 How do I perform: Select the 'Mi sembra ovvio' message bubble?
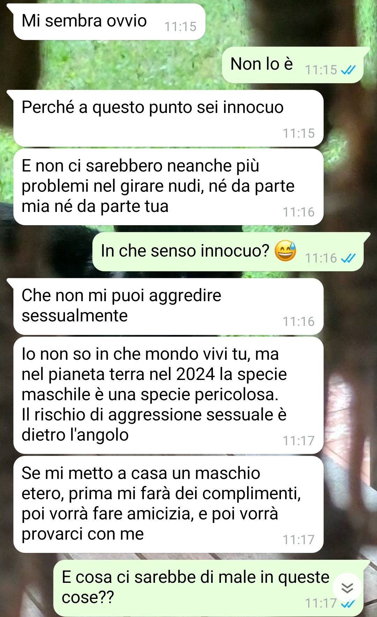[109, 22]
